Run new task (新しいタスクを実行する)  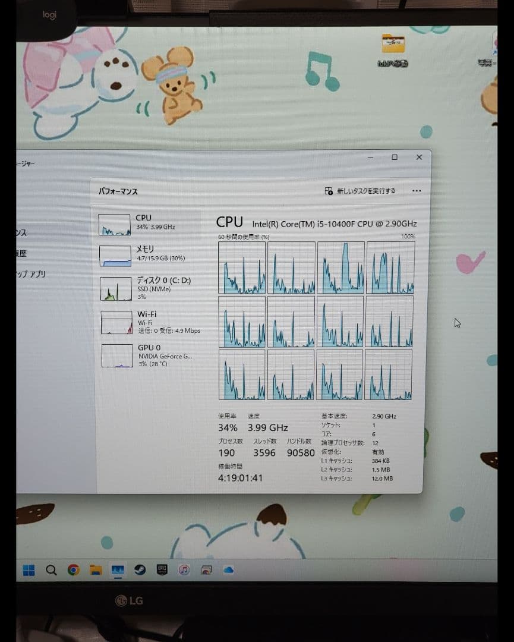coord(360,191)
